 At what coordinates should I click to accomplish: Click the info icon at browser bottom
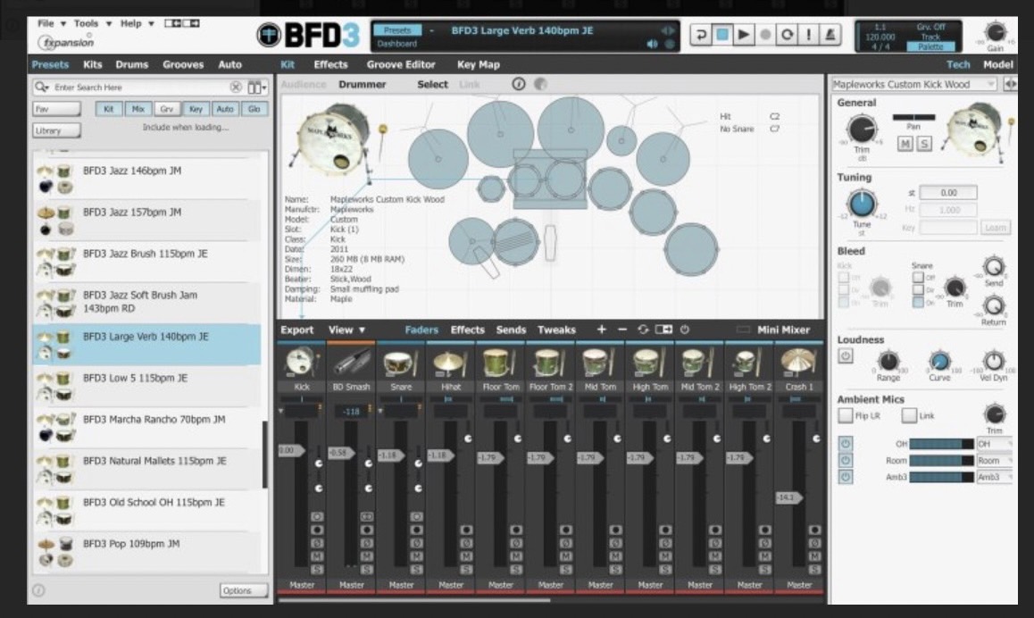point(39,590)
